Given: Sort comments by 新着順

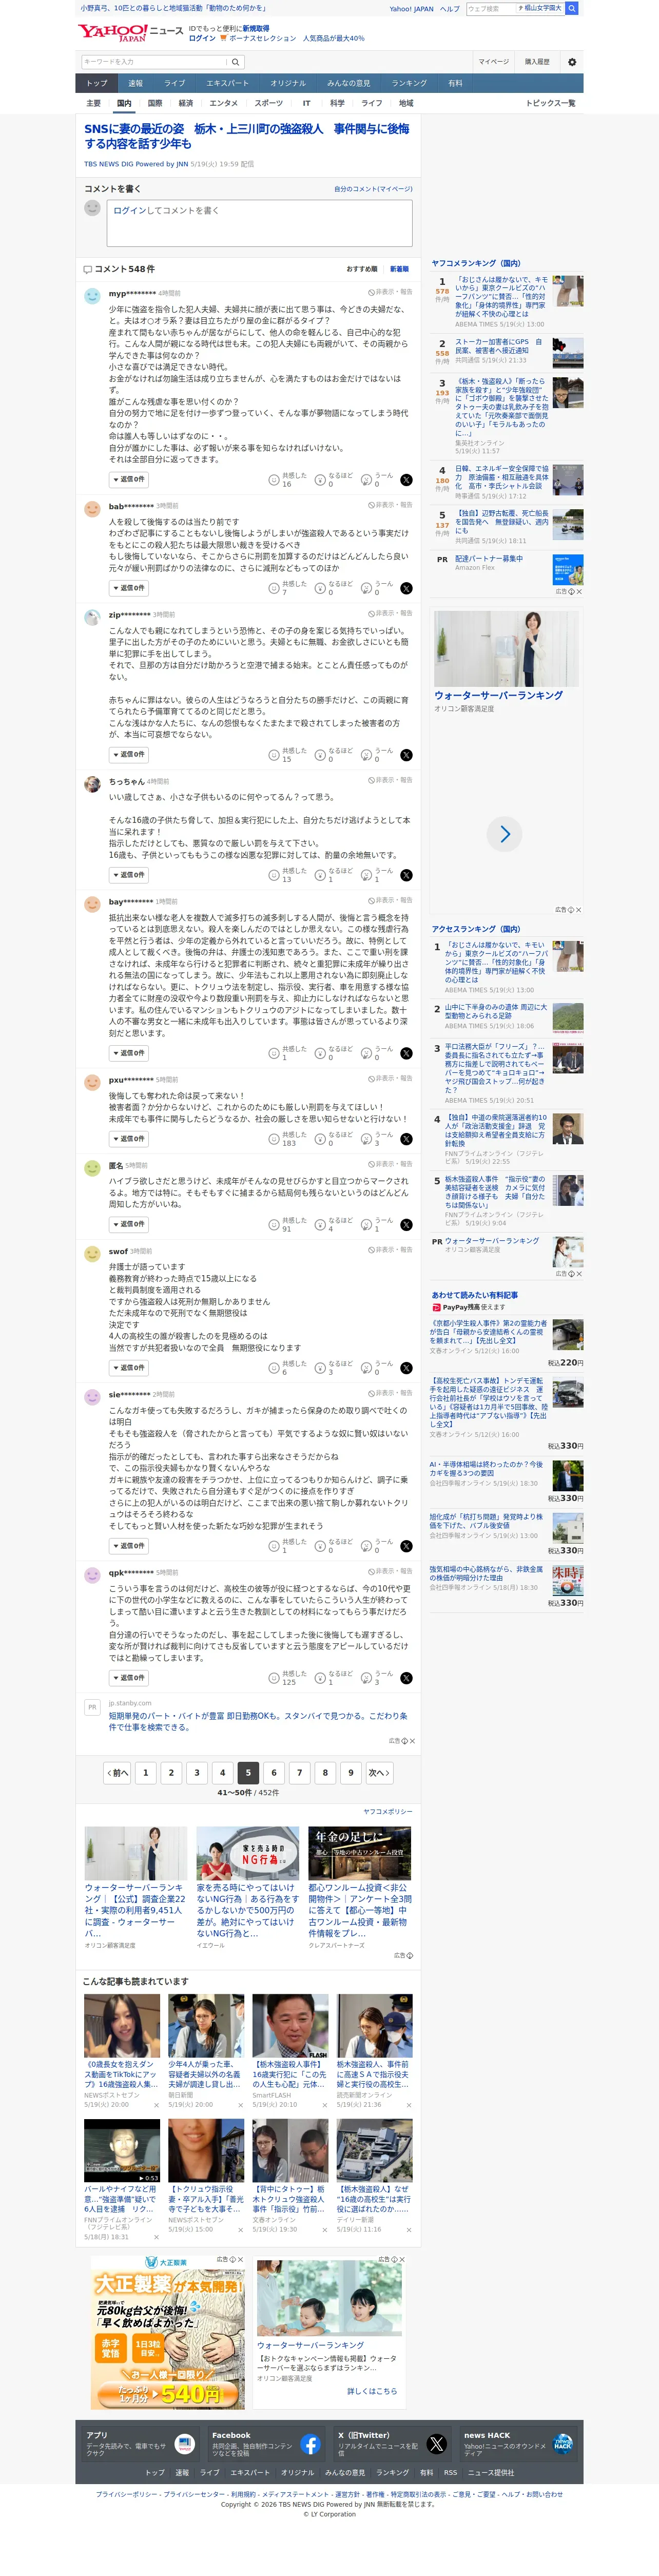Looking at the screenshot, I should click(399, 269).
